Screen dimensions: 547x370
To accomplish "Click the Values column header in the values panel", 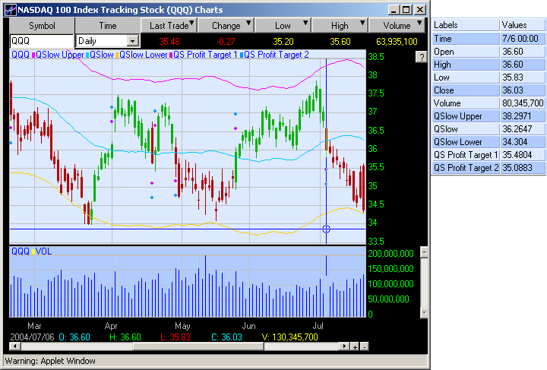I will point(523,25).
